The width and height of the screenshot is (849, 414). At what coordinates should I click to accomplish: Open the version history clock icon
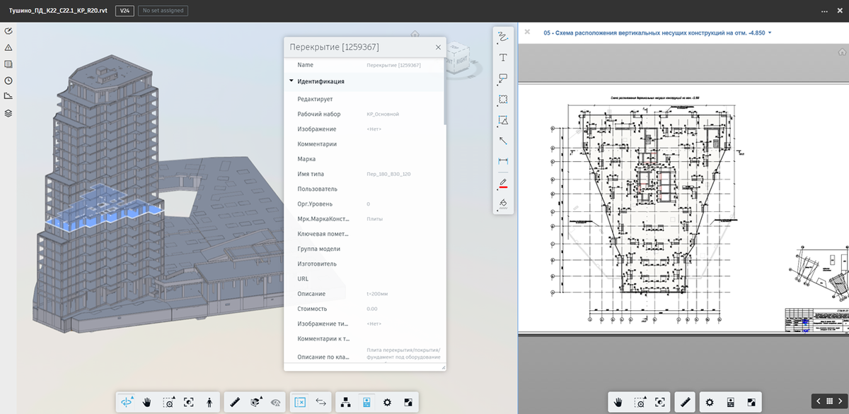pos(8,80)
